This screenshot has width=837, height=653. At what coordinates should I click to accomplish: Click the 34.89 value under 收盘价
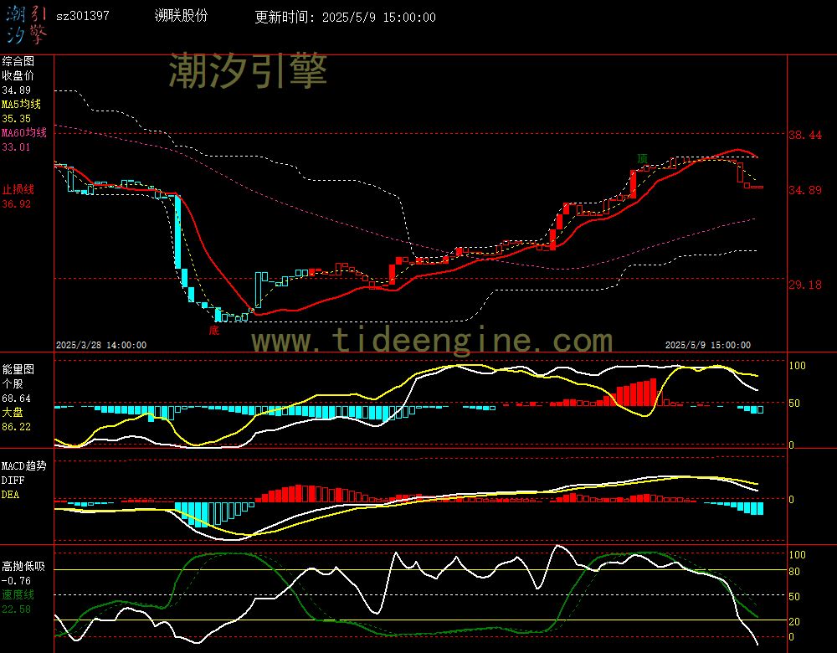click(x=17, y=90)
